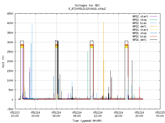This screenshot has height=123, width=165.
Task: Click the x-axis tick '051215 00:00'
Action: [x=160, y=114]
